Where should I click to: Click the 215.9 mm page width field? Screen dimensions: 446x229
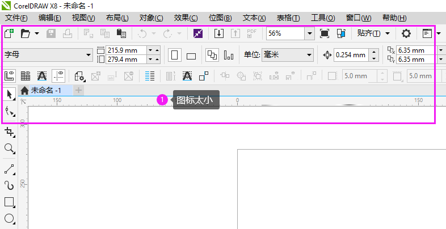click(x=127, y=50)
